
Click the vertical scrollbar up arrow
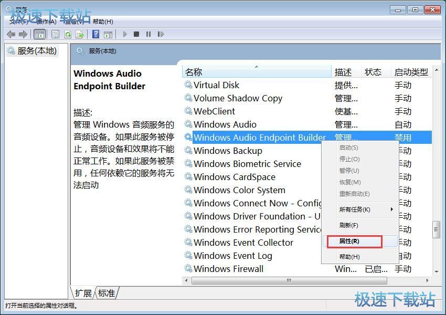click(437, 70)
